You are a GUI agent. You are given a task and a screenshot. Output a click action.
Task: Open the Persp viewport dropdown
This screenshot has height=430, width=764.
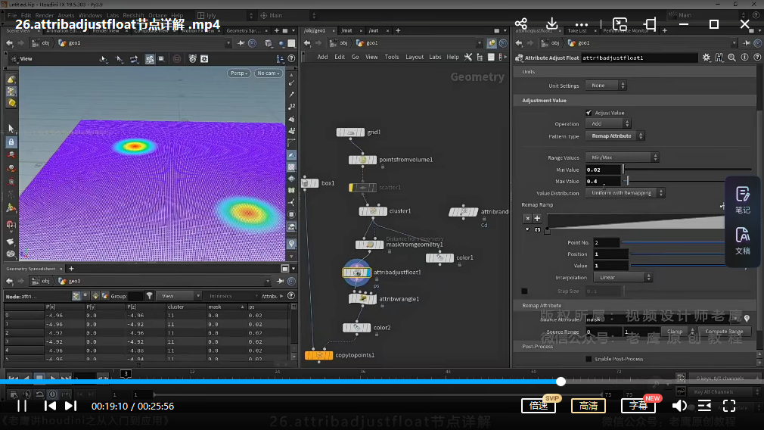239,73
